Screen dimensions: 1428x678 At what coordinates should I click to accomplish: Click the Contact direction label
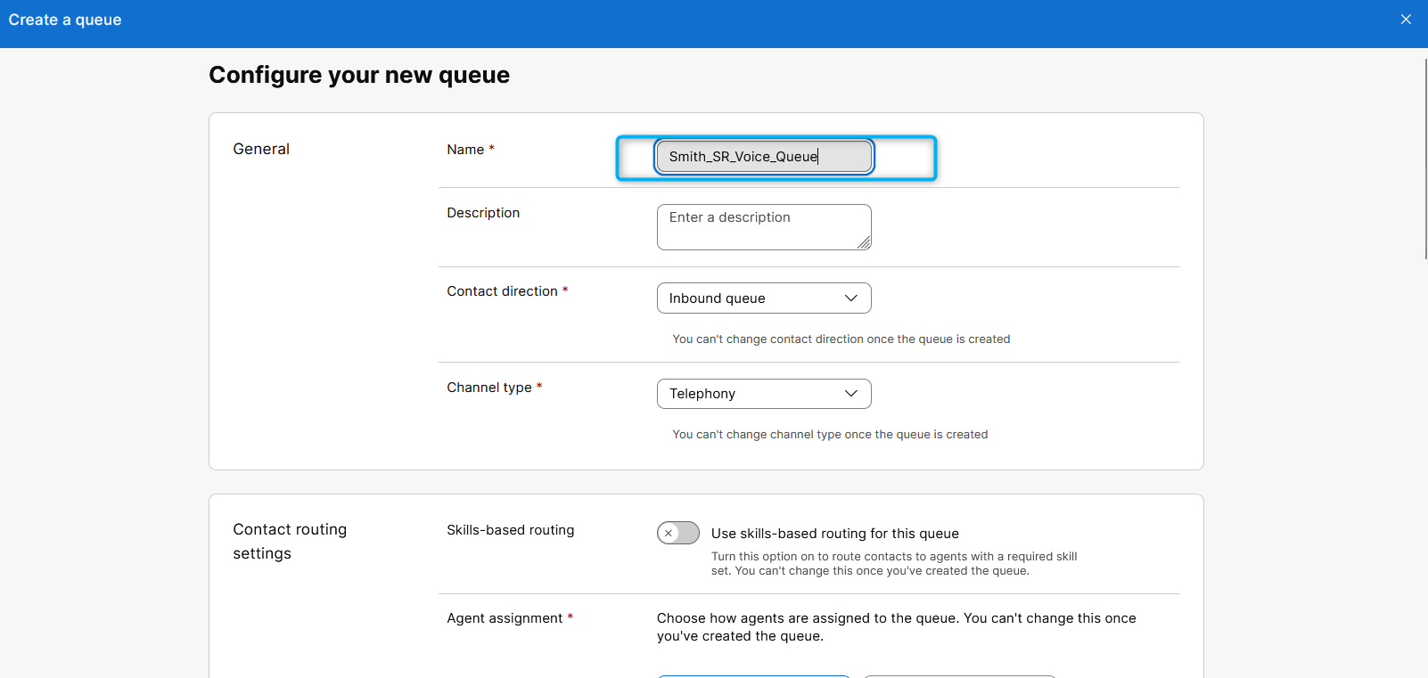click(x=502, y=291)
